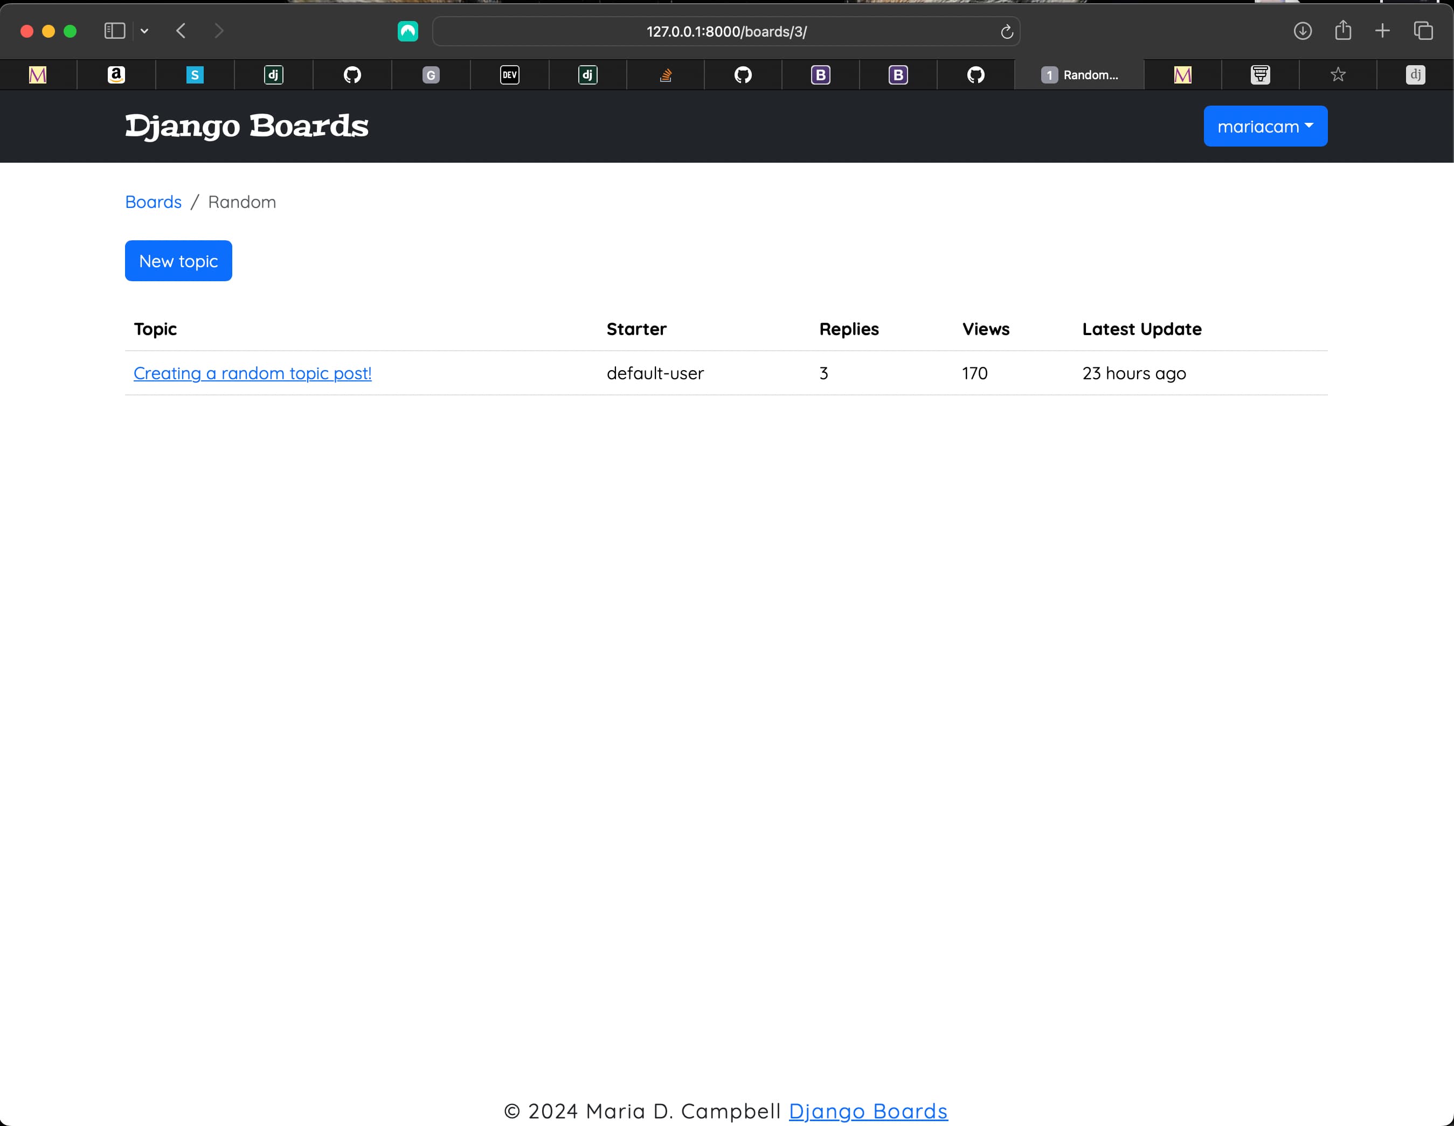
Task: Show the tab overview icon
Action: (x=1423, y=31)
